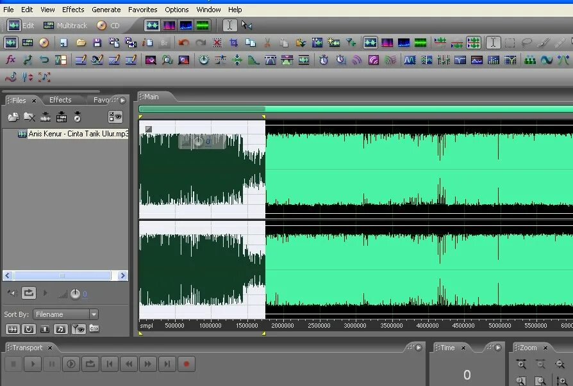
Task: Click the Save floppy disk icon
Action: tap(97, 43)
